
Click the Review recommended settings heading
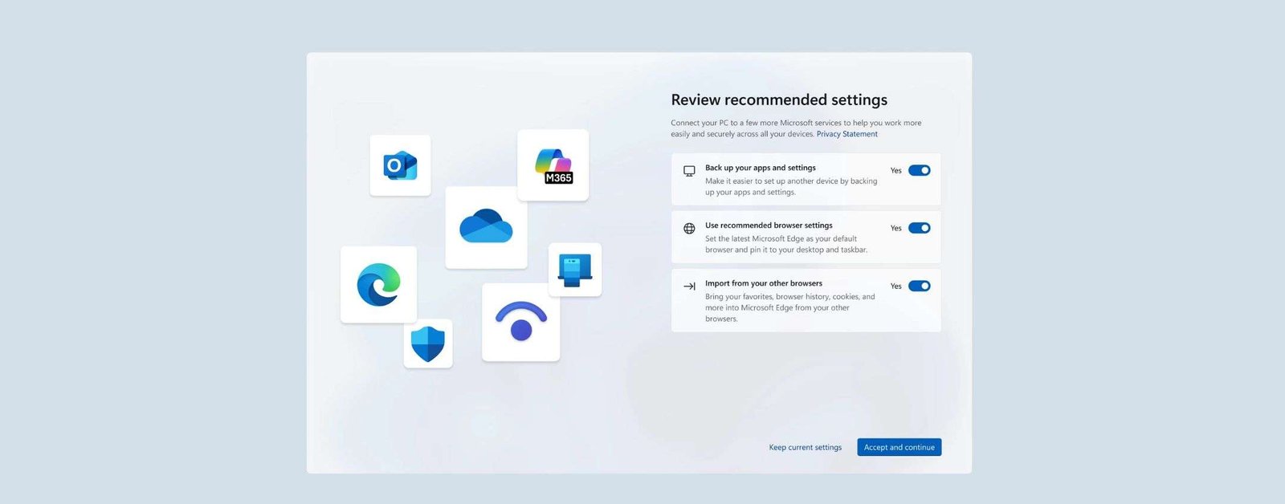pyautogui.click(x=779, y=100)
